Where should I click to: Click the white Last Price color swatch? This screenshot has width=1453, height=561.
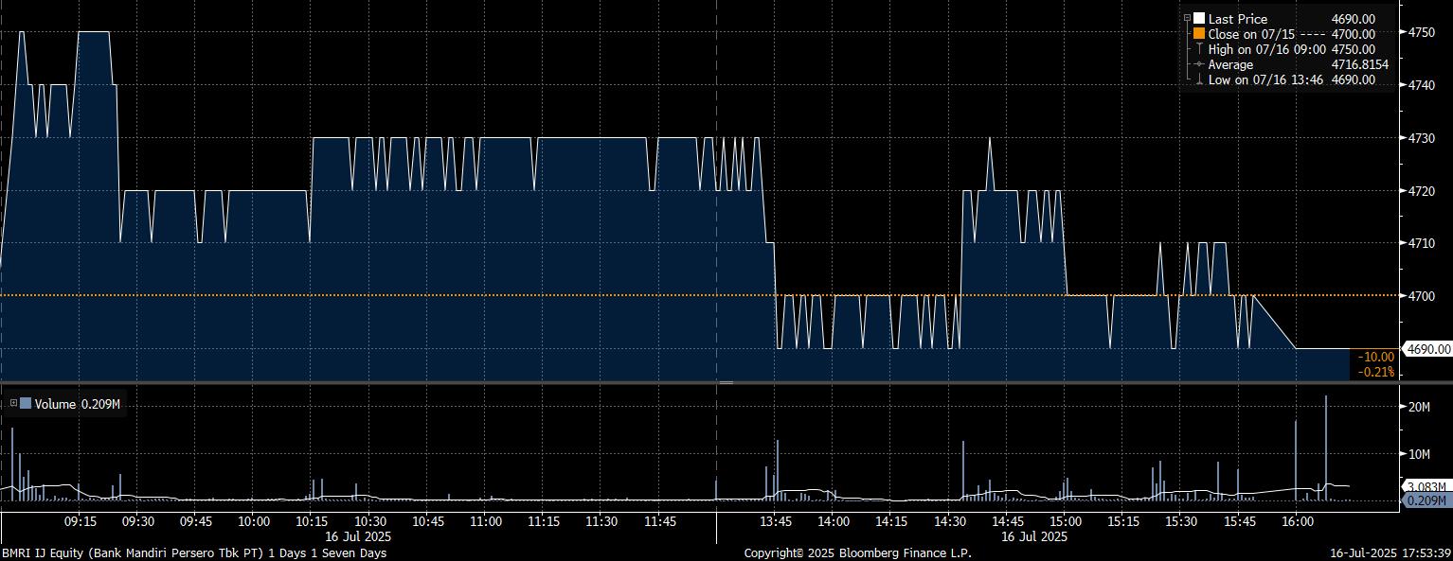(1199, 19)
